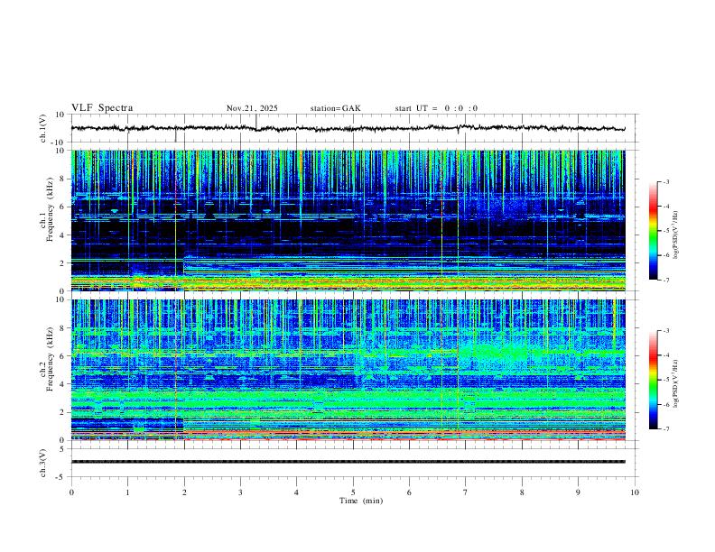Click the "-7" tick on the ch.1 colorbar

pyautogui.click(x=665, y=280)
